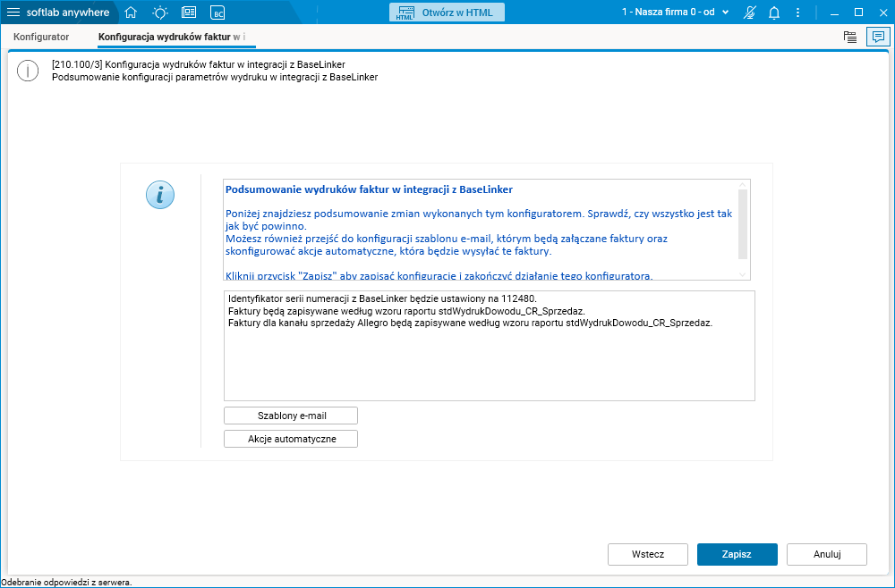The width and height of the screenshot is (895, 588).
Task: Click the notifications bell icon
Action: click(x=773, y=13)
